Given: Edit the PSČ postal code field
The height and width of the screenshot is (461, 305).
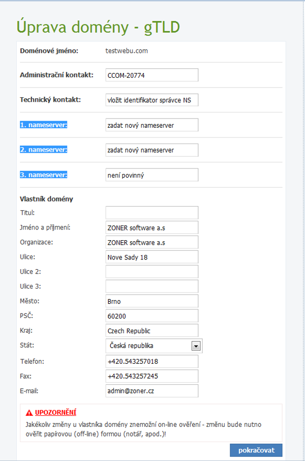Looking at the screenshot, I should pyautogui.click(x=151, y=316).
